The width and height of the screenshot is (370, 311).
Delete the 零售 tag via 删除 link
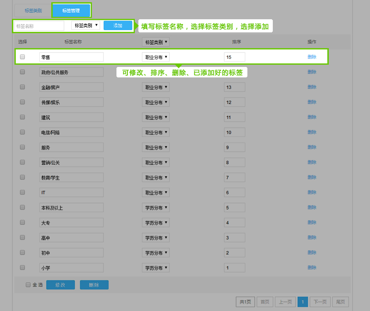coord(312,57)
